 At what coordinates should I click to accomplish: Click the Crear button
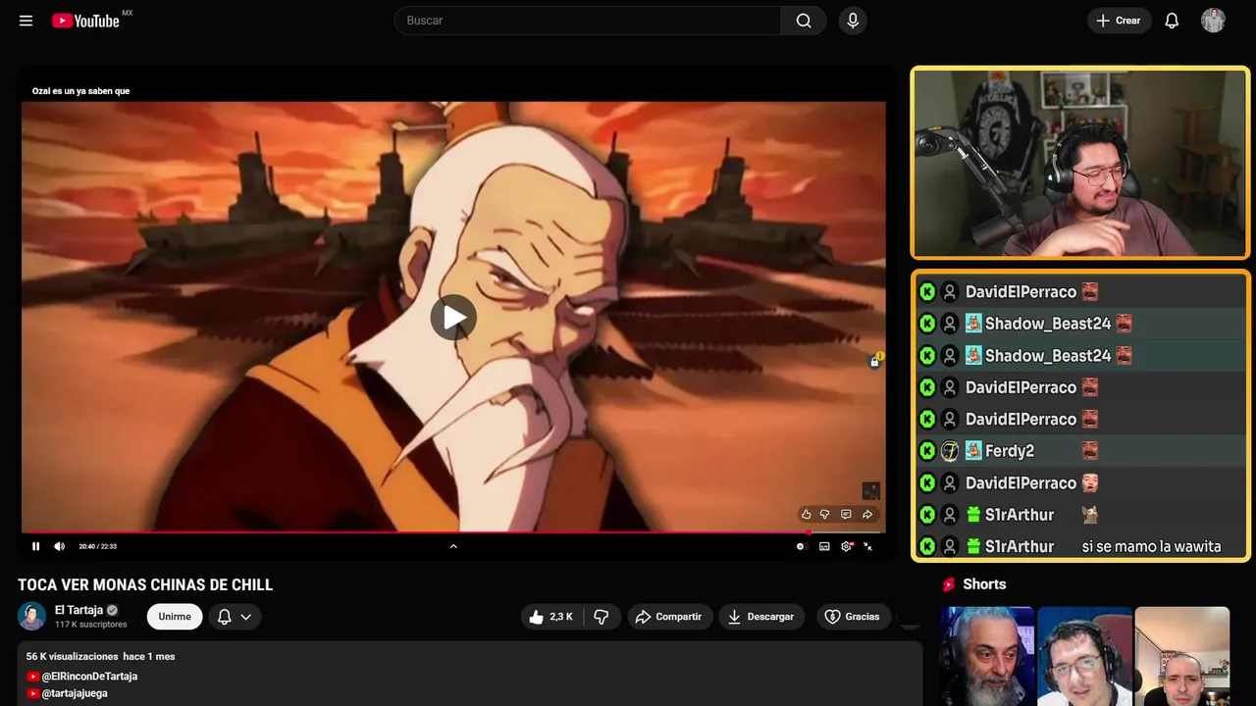point(1119,21)
